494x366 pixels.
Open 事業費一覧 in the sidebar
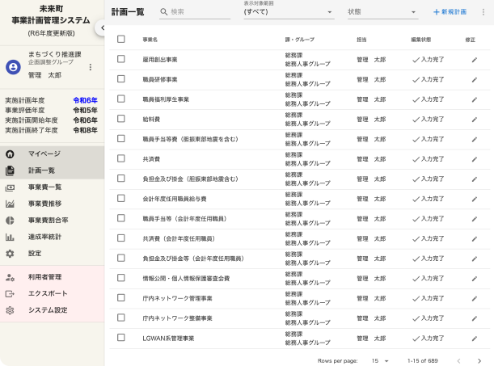(53, 187)
